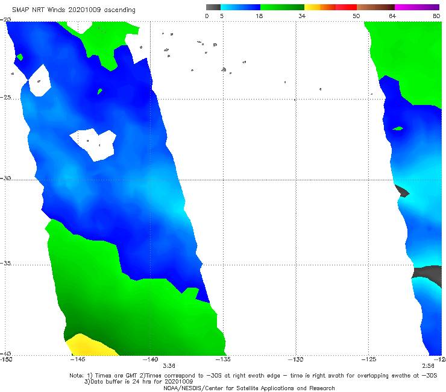Click the 'NOAA/NESDIS/Center for Satellite Applications' credit
The width and height of the screenshot is (446, 392).
[249, 388]
